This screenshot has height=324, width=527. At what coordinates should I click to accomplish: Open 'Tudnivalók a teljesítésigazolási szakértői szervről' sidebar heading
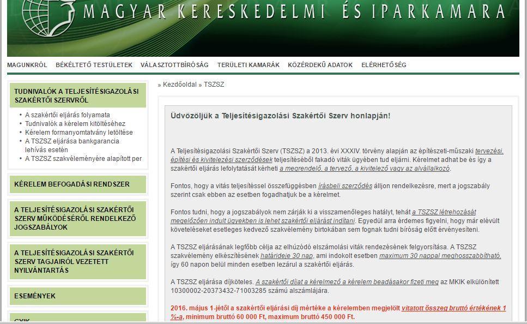click(x=78, y=95)
